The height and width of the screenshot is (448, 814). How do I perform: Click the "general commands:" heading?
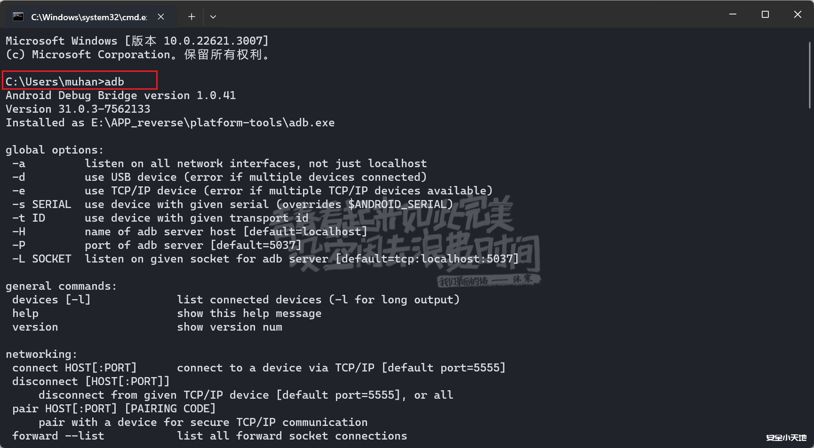[x=61, y=286]
